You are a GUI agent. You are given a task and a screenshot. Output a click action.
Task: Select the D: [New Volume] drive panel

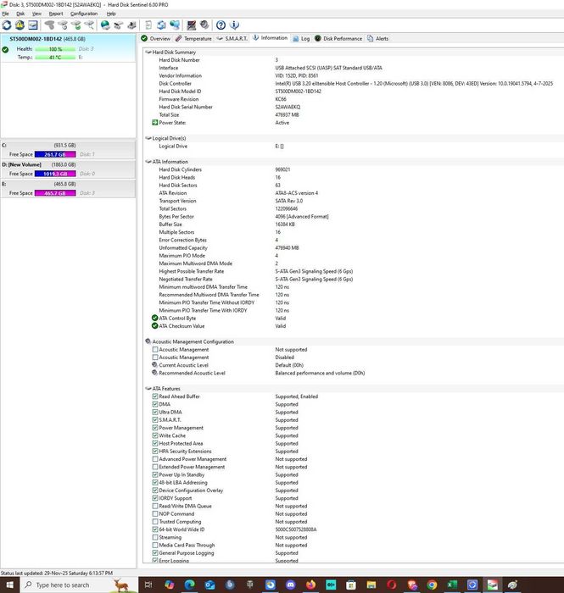tap(68, 169)
